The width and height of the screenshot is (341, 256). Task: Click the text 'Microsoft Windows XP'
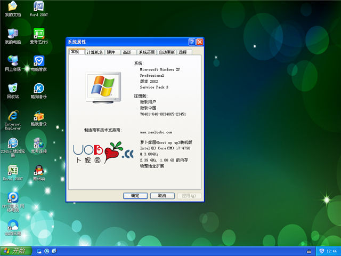pyautogui.click(x=160, y=69)
